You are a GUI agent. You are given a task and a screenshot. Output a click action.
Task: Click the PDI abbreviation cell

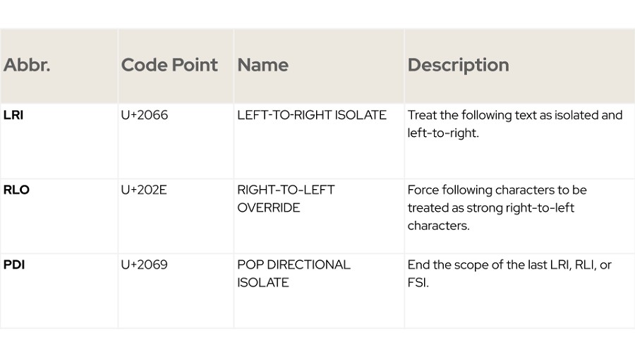point(14,265)
